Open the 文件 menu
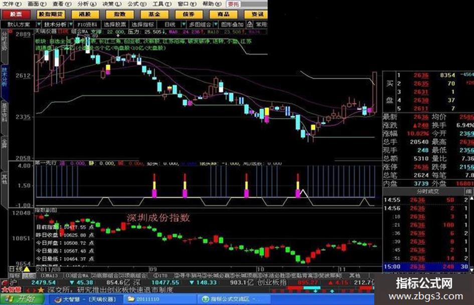Viewport: 474px width, 305px height. coord(12,4)
